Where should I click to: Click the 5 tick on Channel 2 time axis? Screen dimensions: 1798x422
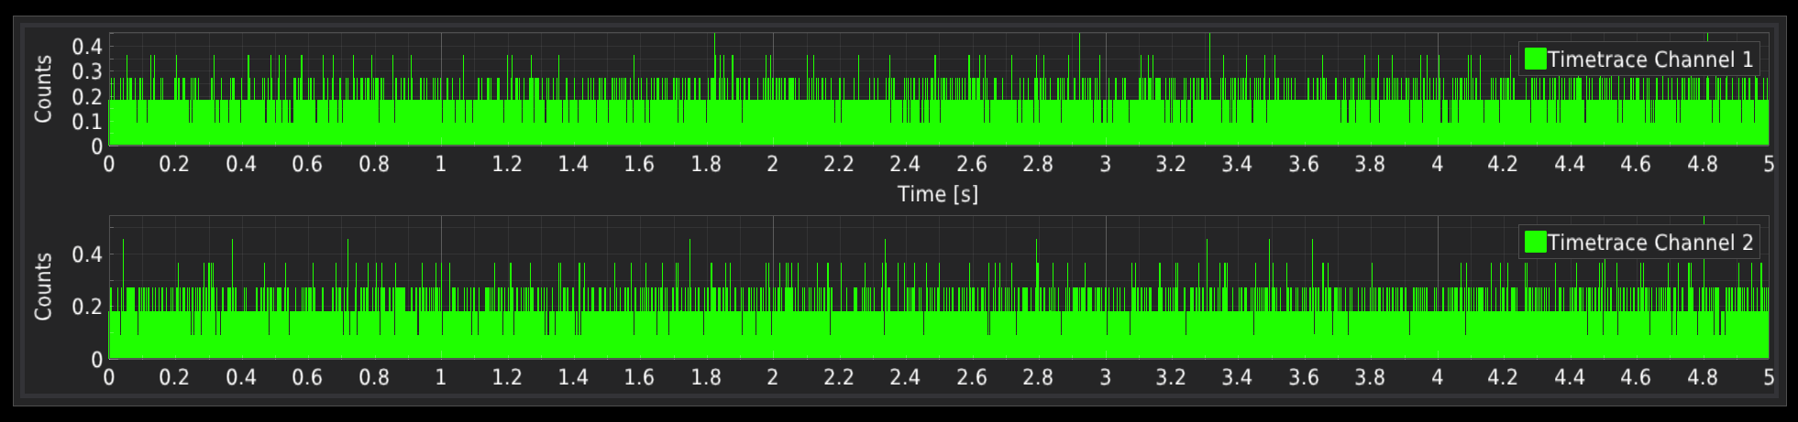[x=1768, y=377]
